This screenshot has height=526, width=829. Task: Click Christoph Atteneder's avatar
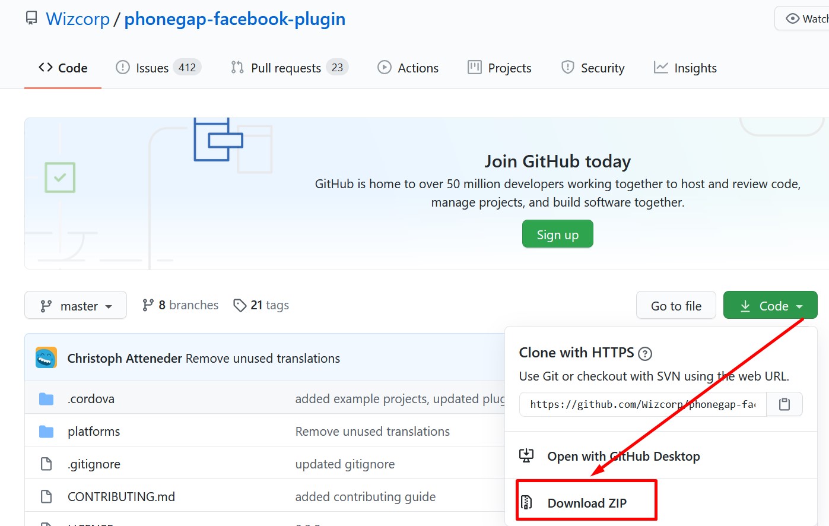coord(46,358)
